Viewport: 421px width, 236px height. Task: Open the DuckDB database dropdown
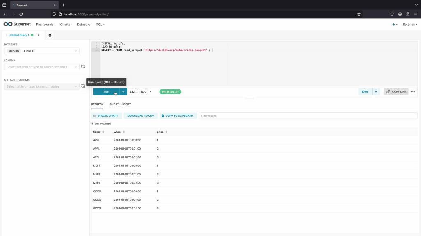[x=42, y=51]
